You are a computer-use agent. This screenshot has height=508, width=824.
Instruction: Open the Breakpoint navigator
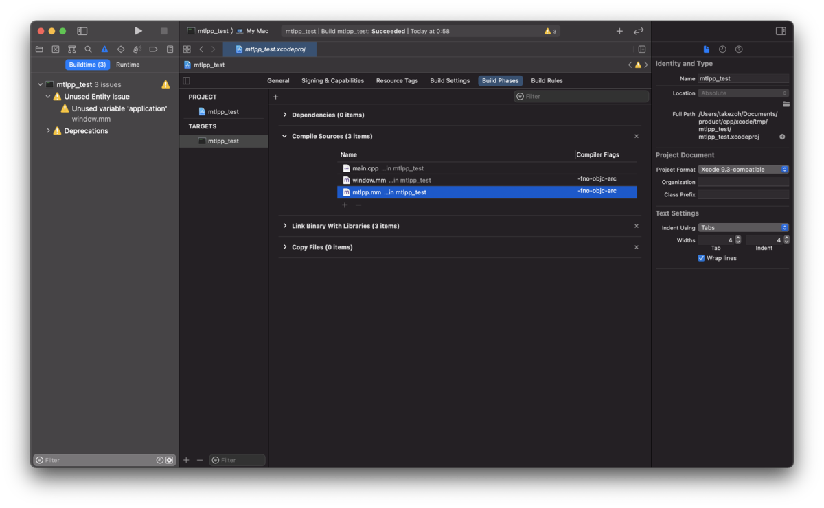(153, 49)
